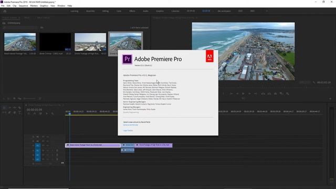Click the Premiere Pro Pr logo in dialog

pyautogui.click(x=127, y=59)
